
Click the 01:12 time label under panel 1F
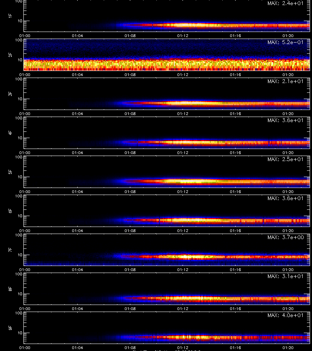[x=183, y=35]
